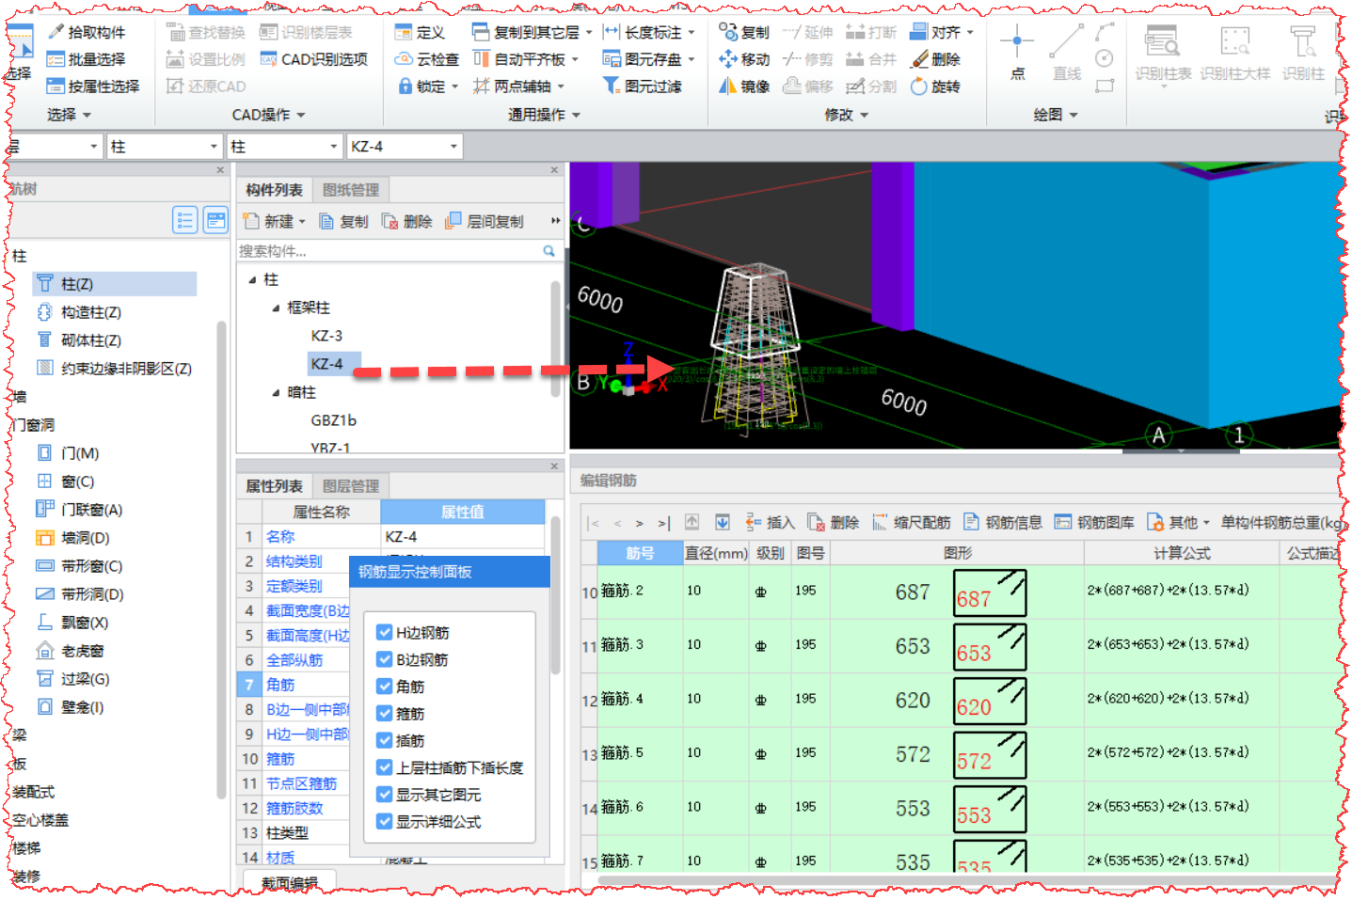
Task: Click 复制 button in component list toolbar
Action: pos(344,222)
